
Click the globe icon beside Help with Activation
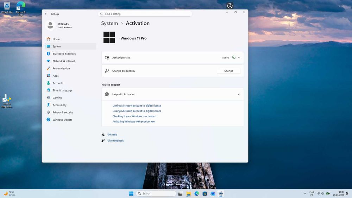[x=107, y=94]
